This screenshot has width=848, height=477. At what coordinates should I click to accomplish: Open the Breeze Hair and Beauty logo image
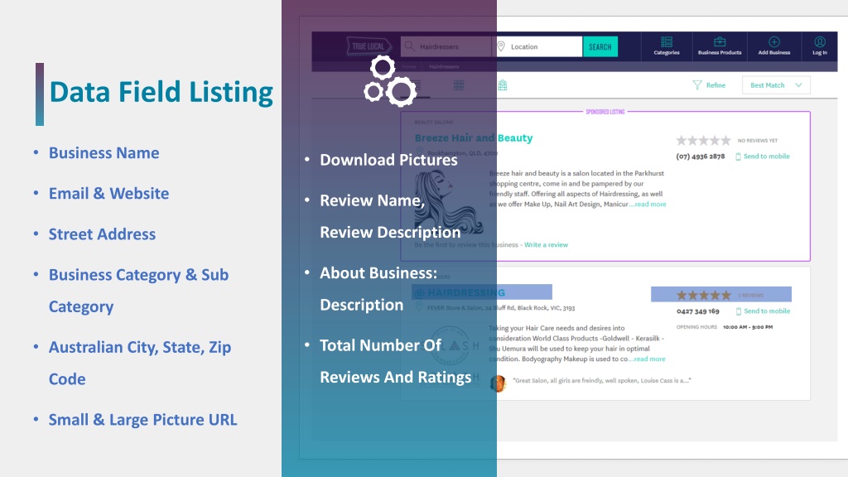click(448, 202)
